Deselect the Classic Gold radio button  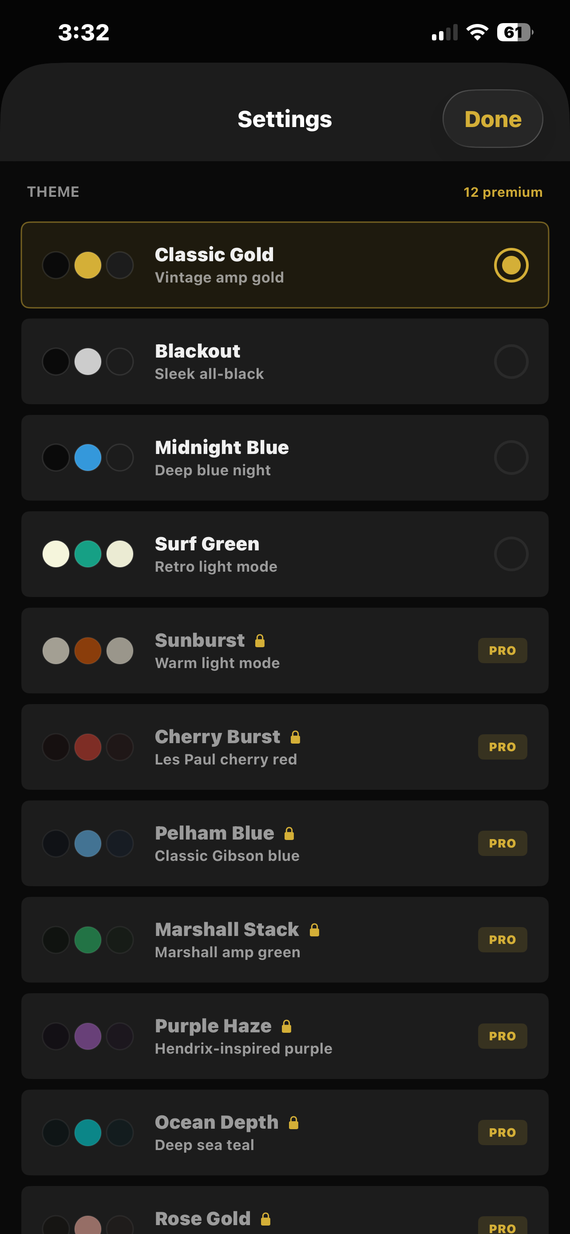510,264
